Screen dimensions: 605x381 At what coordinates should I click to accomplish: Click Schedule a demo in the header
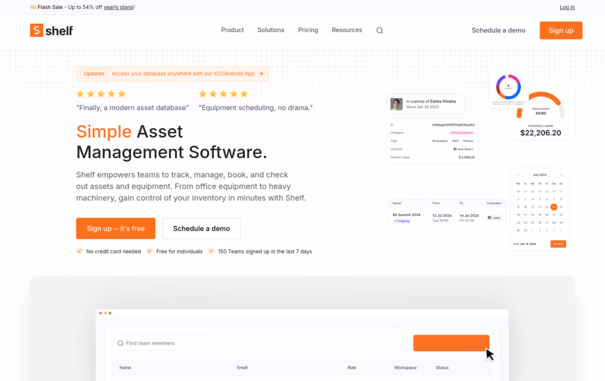coord(498,30)
